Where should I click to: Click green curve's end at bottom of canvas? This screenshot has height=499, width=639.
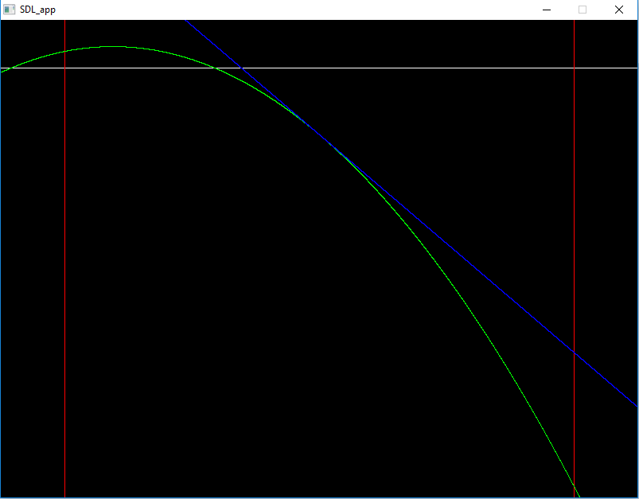click(x=579, y=496)
